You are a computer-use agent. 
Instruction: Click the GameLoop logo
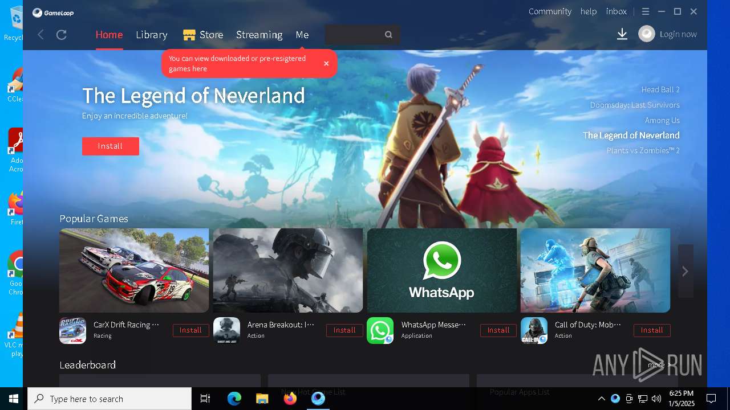[53, 13]
